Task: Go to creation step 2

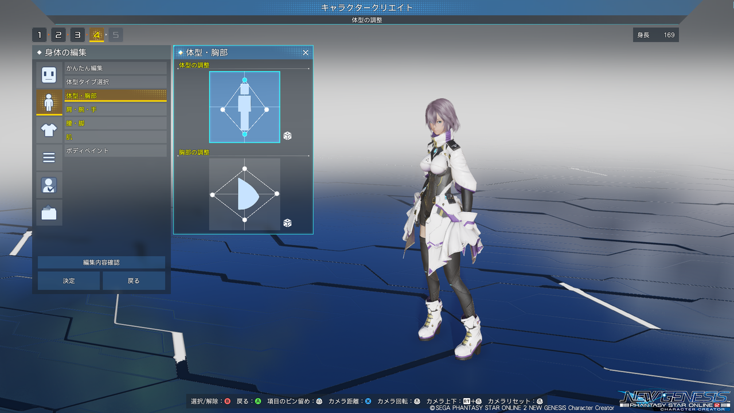Action: 58,35
